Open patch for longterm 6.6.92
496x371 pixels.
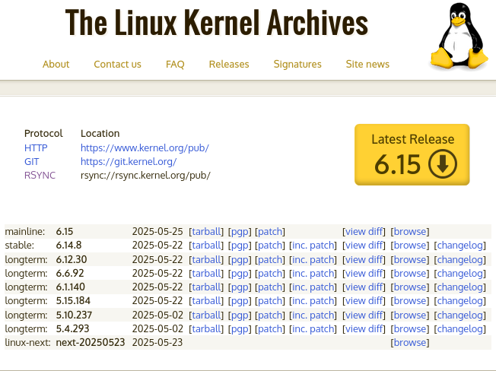(270, 274)
